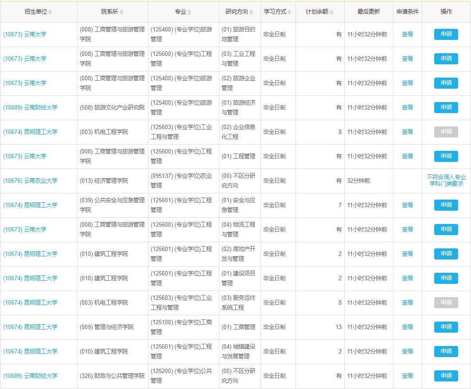Viewport: 471px width, 389px height.
Task: View 申请条件 for 旅游目的地管理 row
Action: point(407,34)
